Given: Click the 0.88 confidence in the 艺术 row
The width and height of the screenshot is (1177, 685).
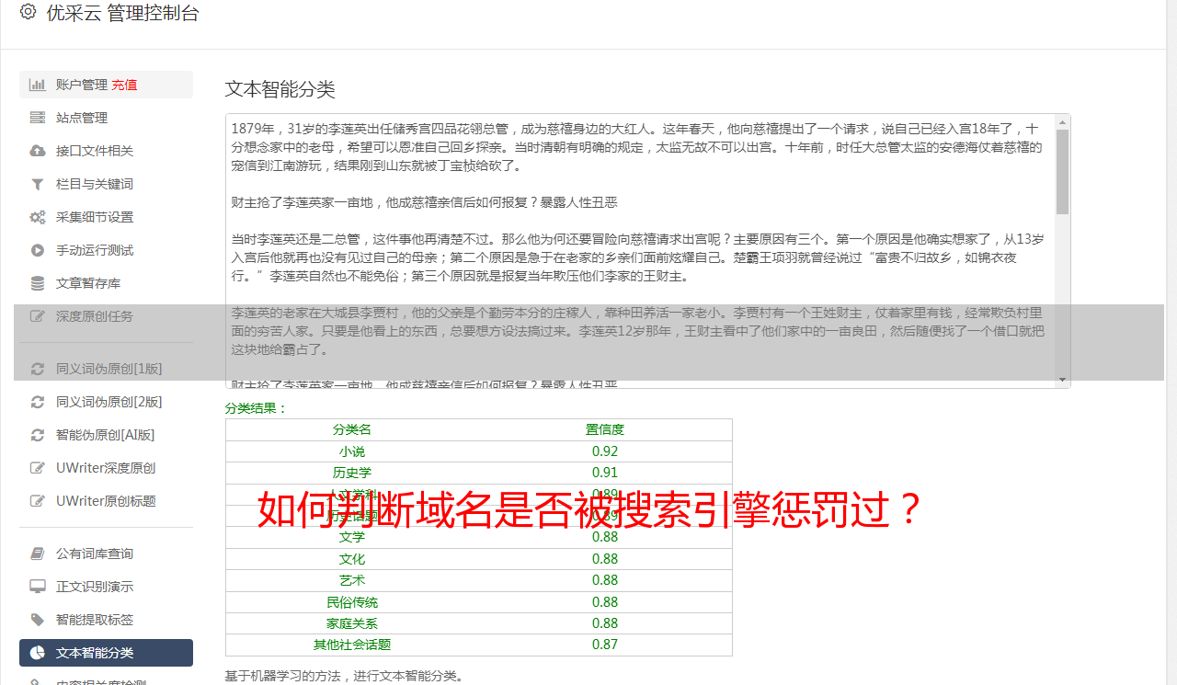Looking at the screenshot, I should coord(605,580).
